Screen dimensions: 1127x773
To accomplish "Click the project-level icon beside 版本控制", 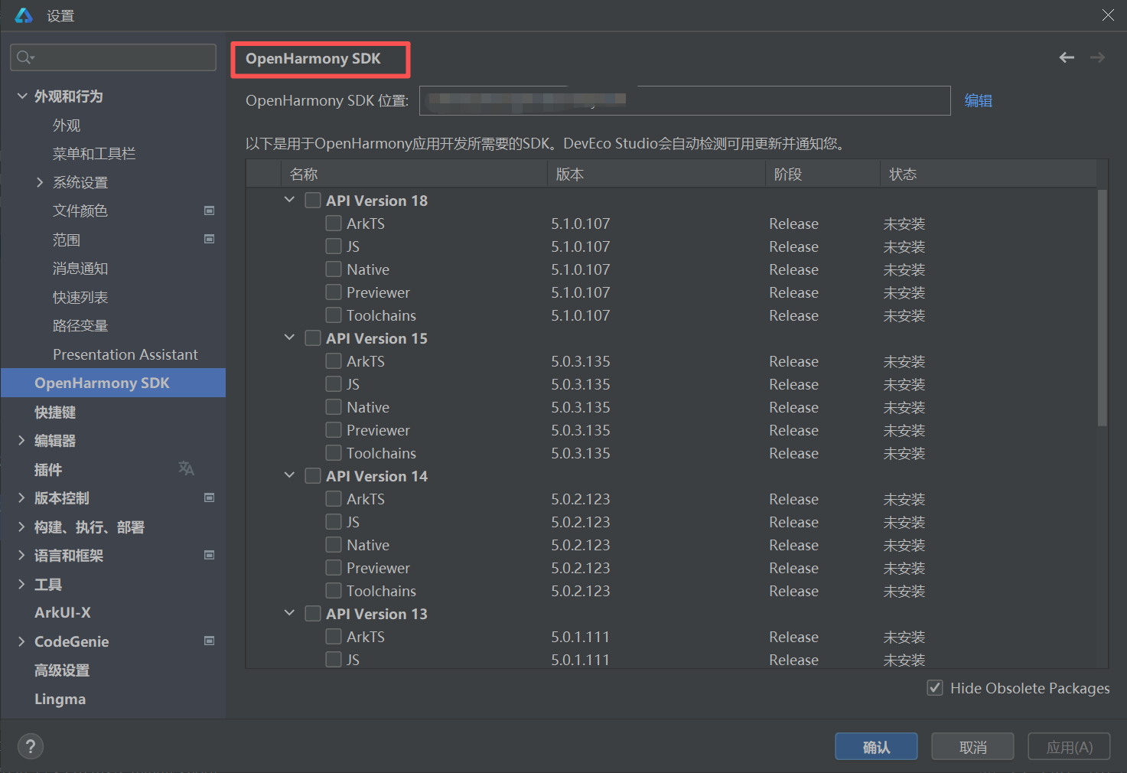I will [x=209, y=497].
